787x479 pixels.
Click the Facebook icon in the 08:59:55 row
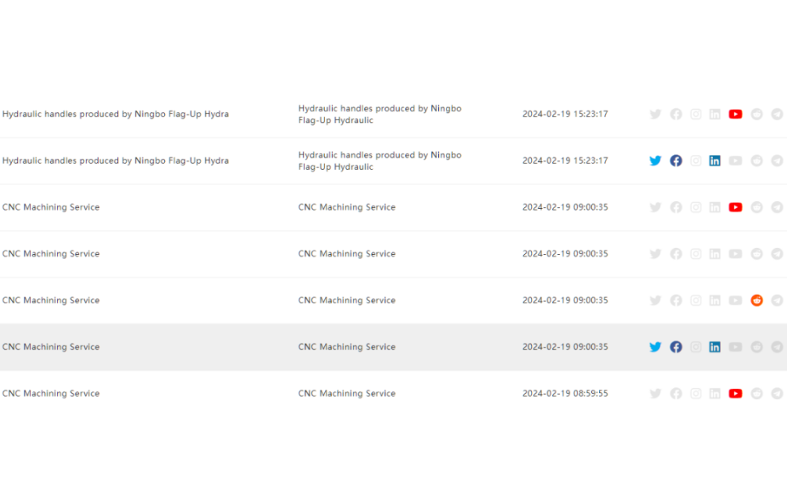pos(676,394)
